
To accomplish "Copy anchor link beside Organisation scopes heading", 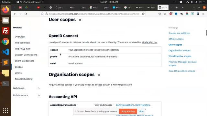I will tap(99, 75).
